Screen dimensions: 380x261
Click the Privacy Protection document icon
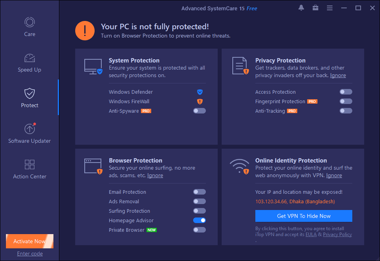click(240, 66)
